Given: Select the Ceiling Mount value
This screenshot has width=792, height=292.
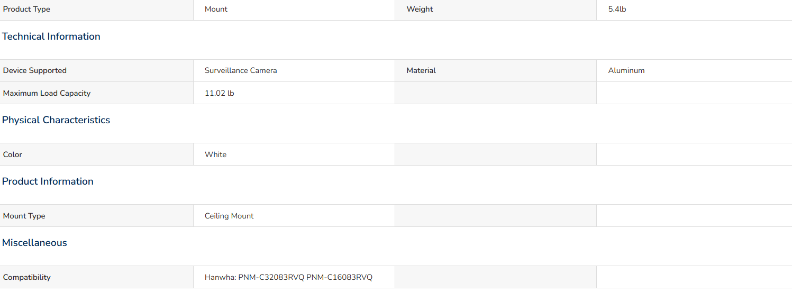Looking at the screenshot, I should point(229,216).
